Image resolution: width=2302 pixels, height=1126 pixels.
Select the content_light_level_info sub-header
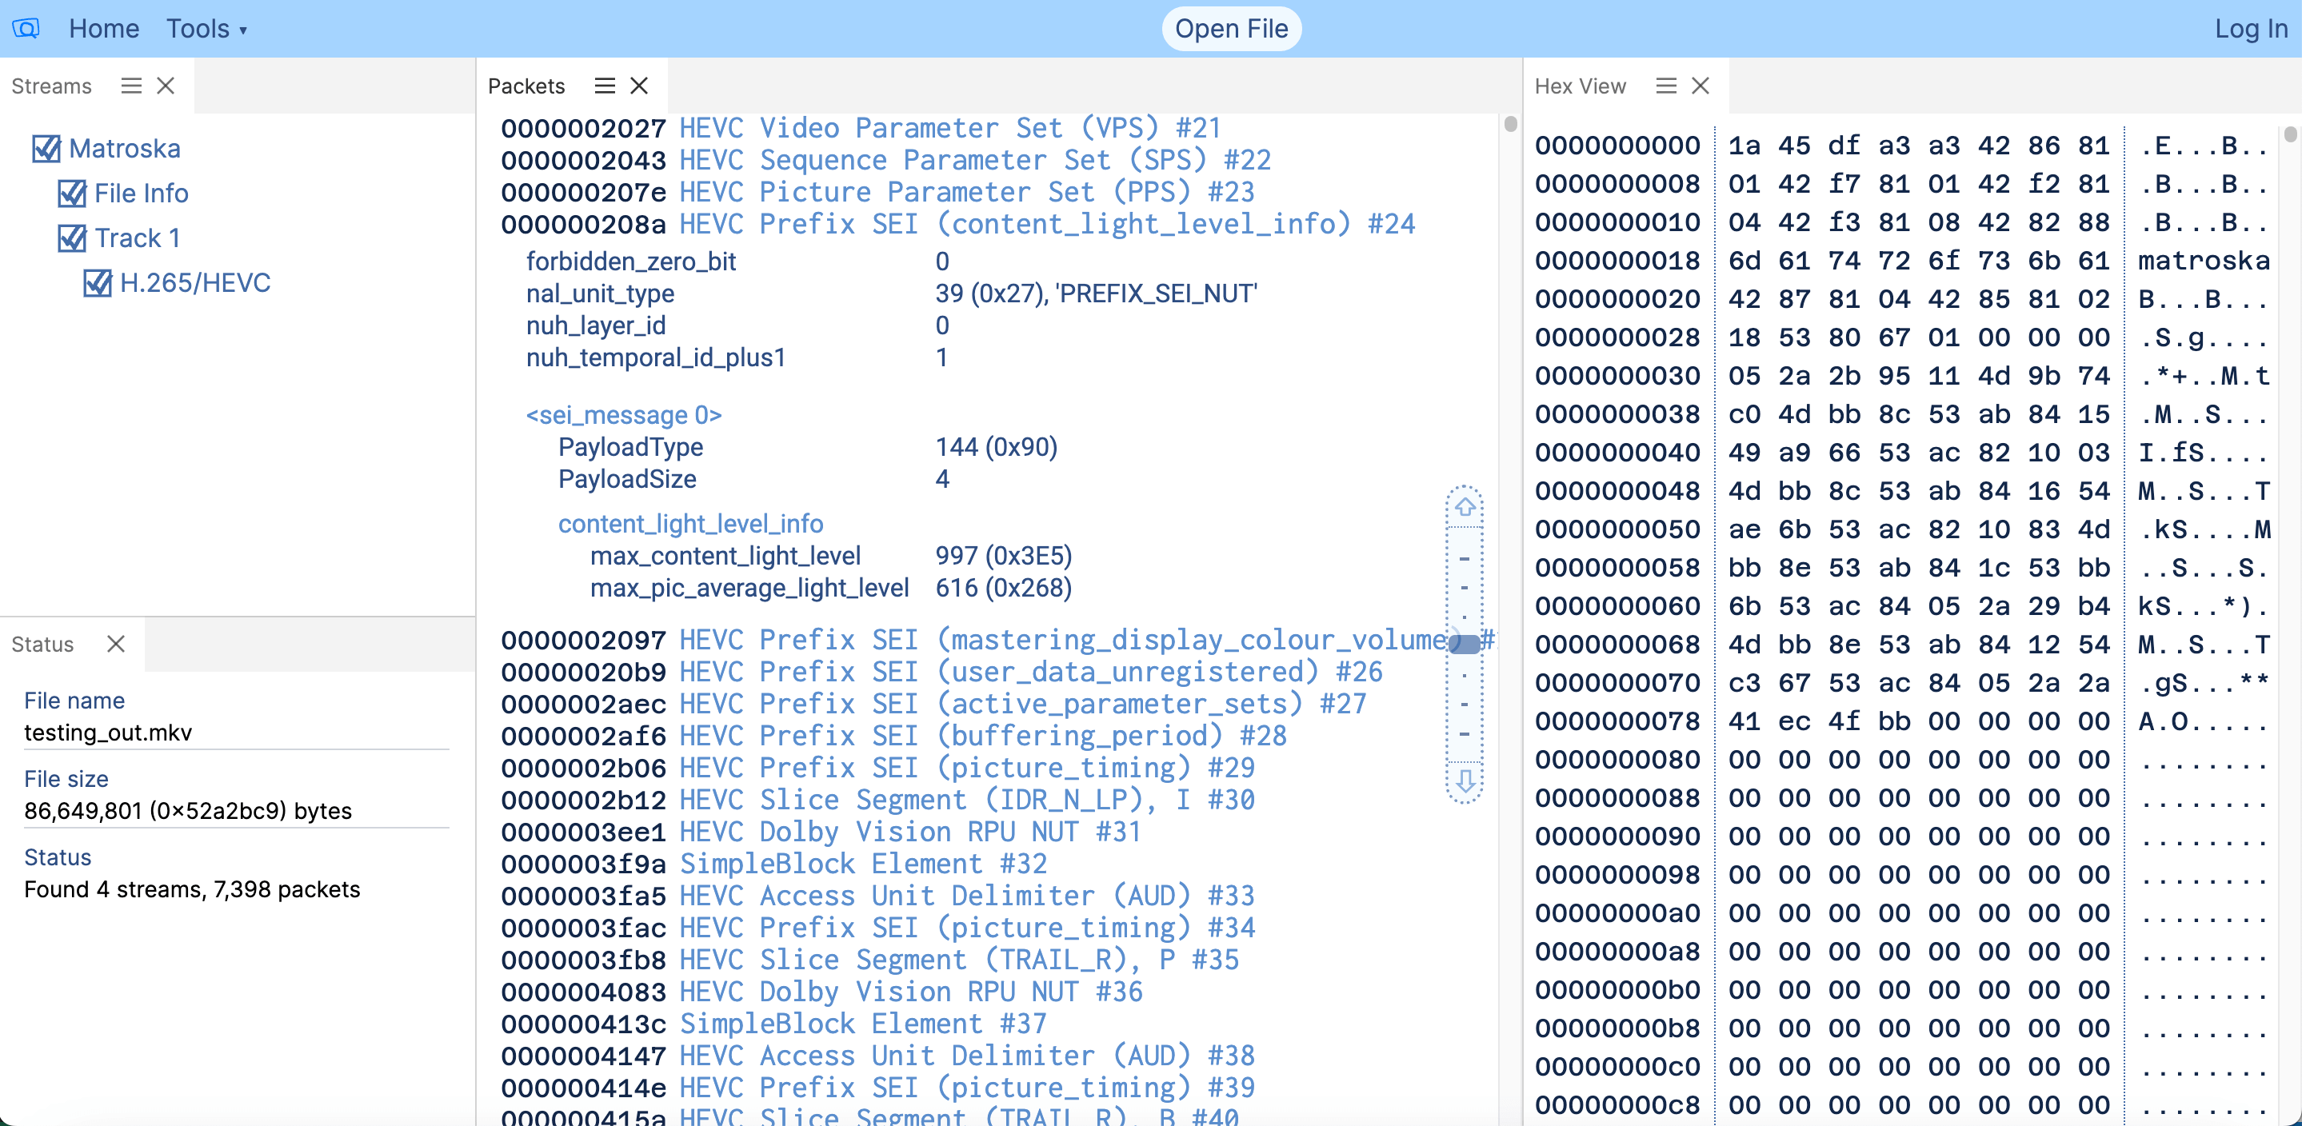pyautogui.click(x=691, y=525)
